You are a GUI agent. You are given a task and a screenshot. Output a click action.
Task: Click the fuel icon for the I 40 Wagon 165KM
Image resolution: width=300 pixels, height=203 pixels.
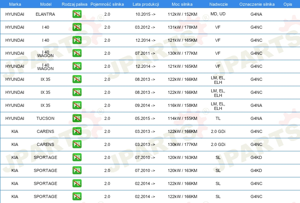(77, 66)
